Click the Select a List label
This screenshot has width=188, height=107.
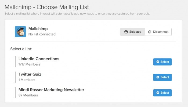[x=21, y=49]
